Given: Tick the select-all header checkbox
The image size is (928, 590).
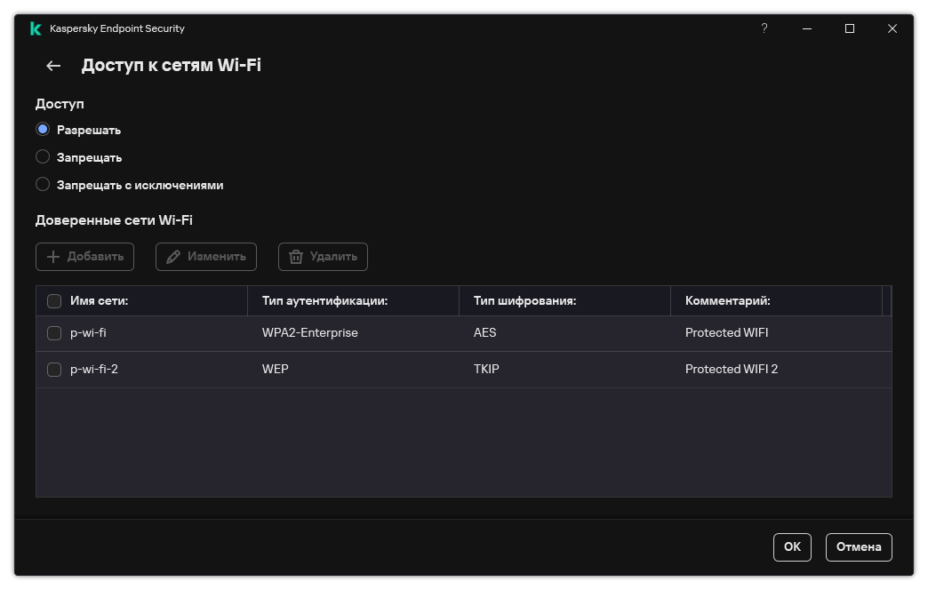Looking at the screenshot, I should click(54, 301).
